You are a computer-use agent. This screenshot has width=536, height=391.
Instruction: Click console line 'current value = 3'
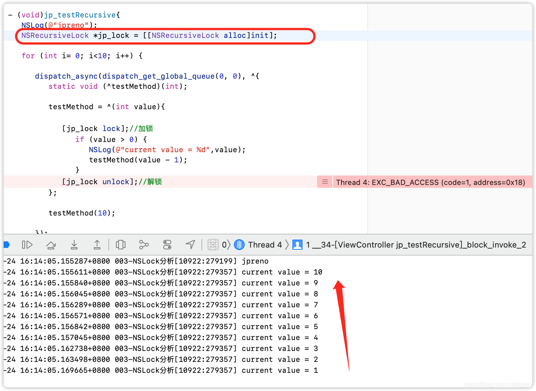pyautogui.click(x=161, y=348)
